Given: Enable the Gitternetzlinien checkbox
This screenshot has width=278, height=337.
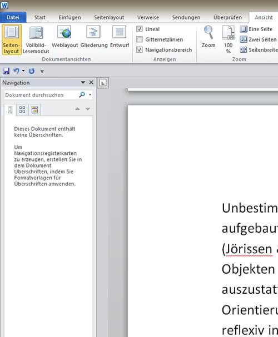Looking at the screenshot, I should coord(140,39).
